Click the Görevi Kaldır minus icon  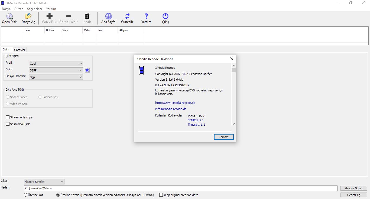click(69, 16)
